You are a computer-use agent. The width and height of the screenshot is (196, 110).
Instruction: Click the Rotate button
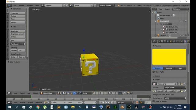(18, 16)
